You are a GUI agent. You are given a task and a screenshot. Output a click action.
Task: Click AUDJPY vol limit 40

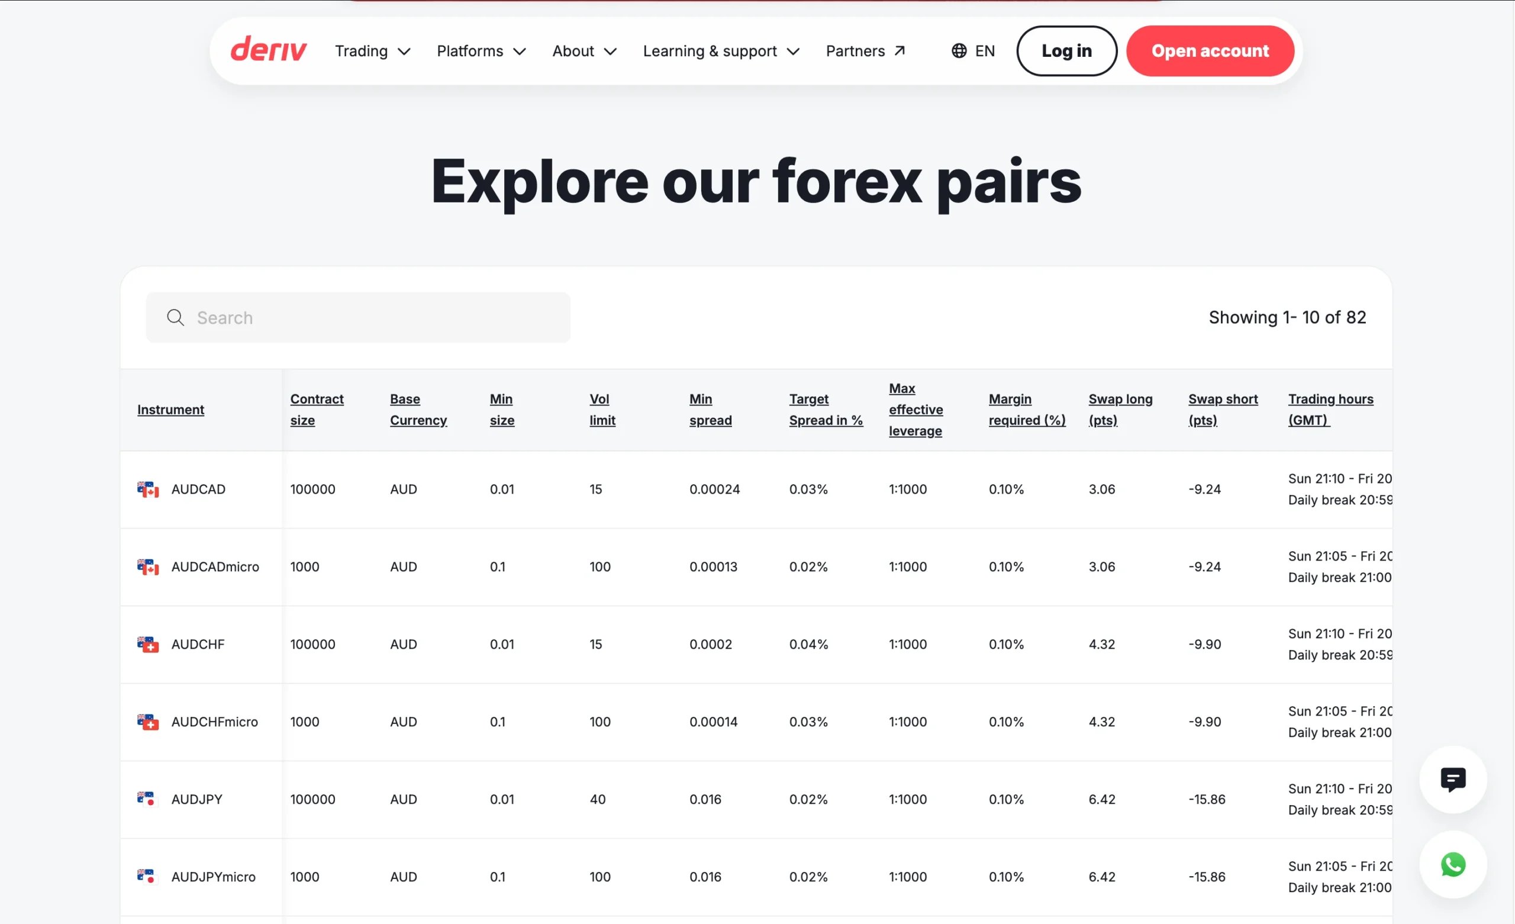(598, 799)
